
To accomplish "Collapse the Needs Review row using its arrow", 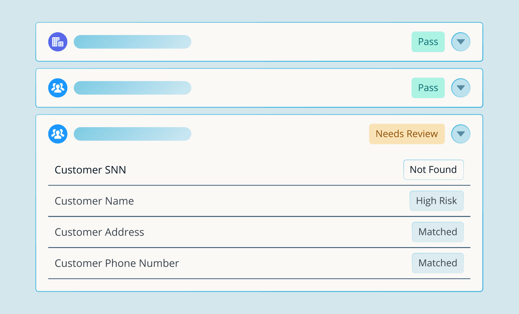I will pyautogui.click(x=460, y=134).
